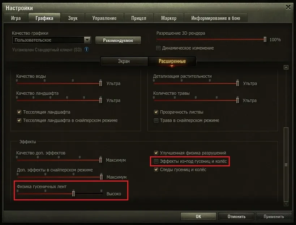The image size is (296, 225).
Task: Enable Динамическое изменение checkbox
Action: pyautogui.click(x=158, y=48)
